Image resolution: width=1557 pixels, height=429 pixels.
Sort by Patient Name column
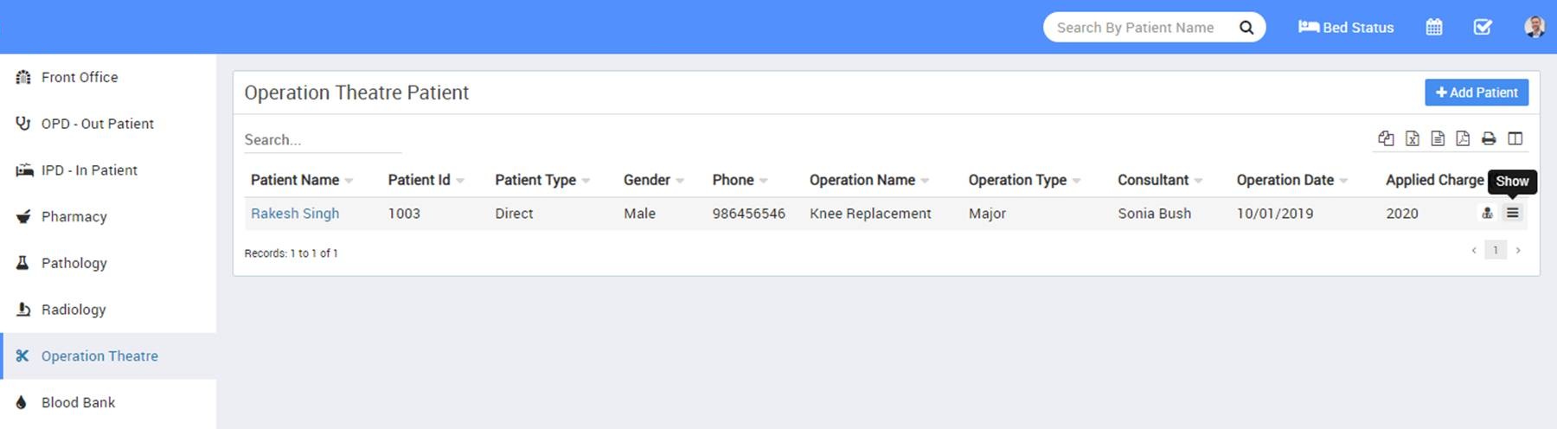tap(295, 180)
